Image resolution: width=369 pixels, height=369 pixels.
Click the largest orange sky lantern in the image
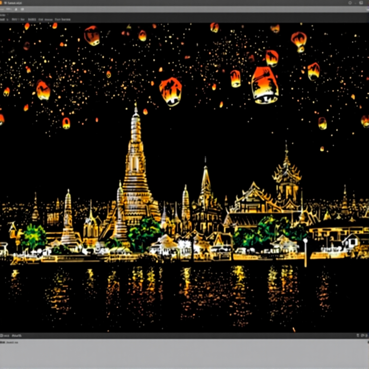coord(265,85)
